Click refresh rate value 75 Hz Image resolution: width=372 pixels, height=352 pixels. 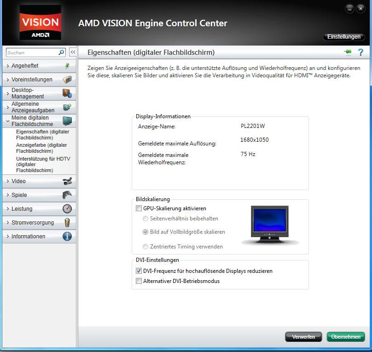(248, 154)
